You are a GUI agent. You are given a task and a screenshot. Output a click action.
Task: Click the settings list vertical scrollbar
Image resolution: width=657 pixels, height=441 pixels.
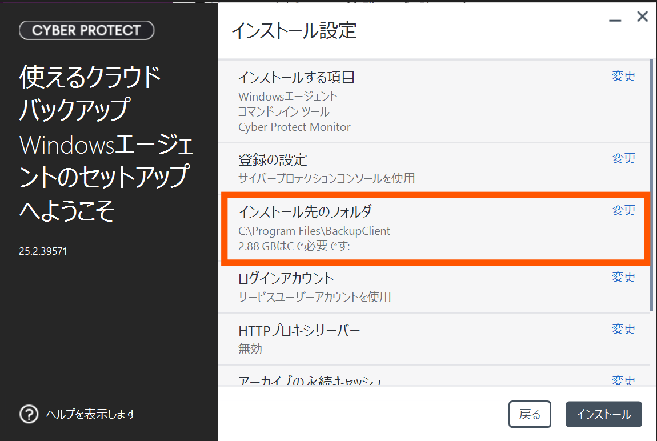click(651, 185)
